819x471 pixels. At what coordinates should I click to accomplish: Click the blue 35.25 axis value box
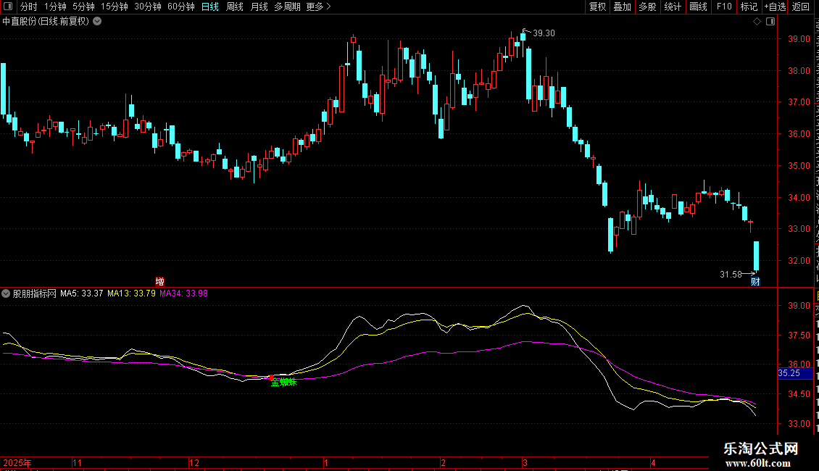[796, 373]
